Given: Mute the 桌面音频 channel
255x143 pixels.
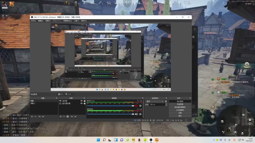Looking at the screenshot, I should tap(136, 114).
